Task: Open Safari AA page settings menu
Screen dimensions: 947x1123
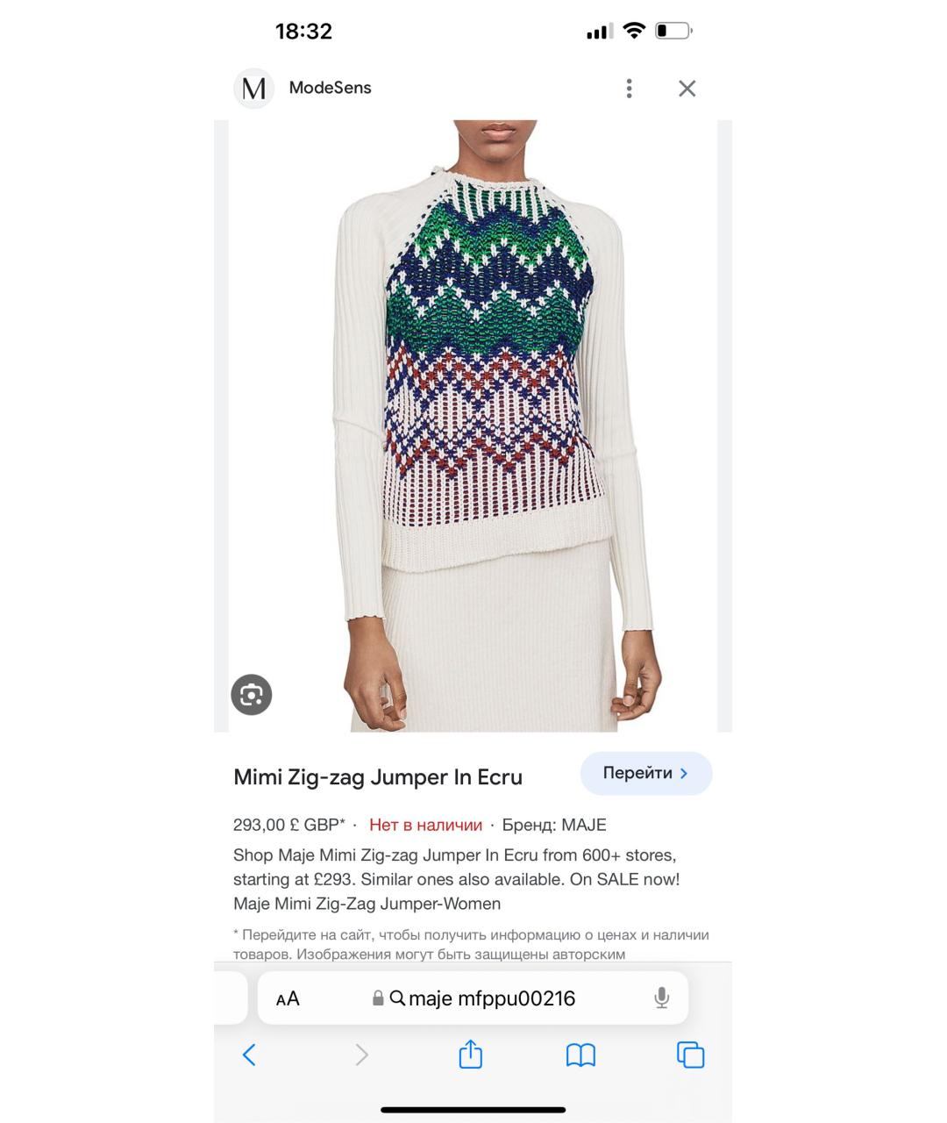Action: 288,998
